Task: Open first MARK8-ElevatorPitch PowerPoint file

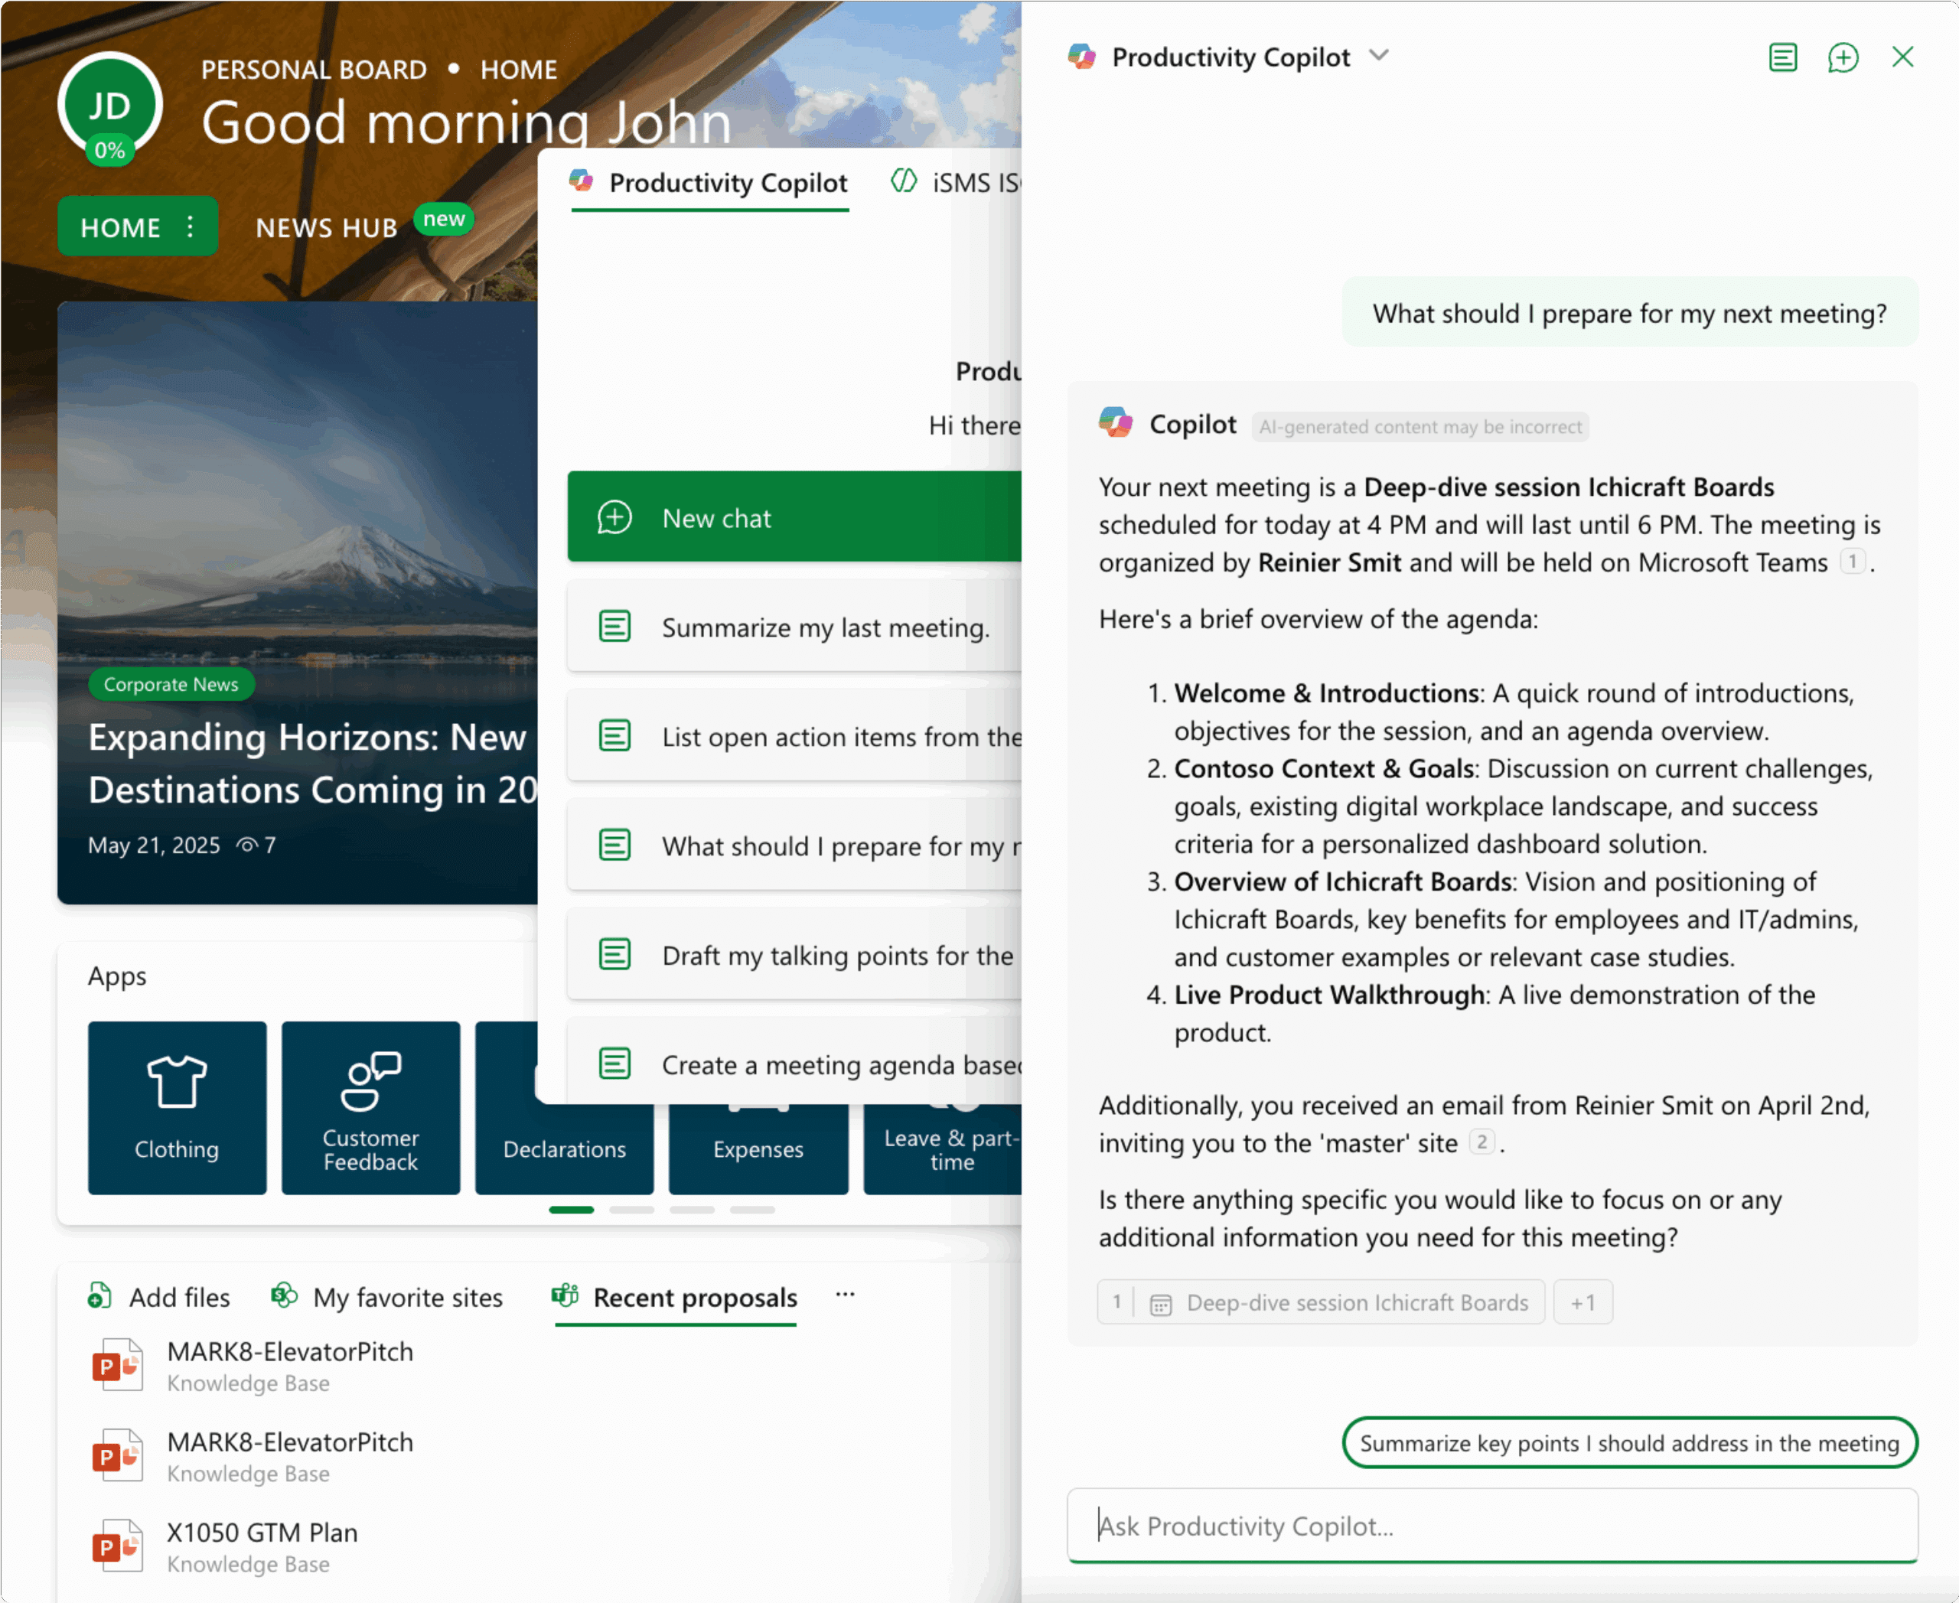Action: click(x=289, y=1351)
